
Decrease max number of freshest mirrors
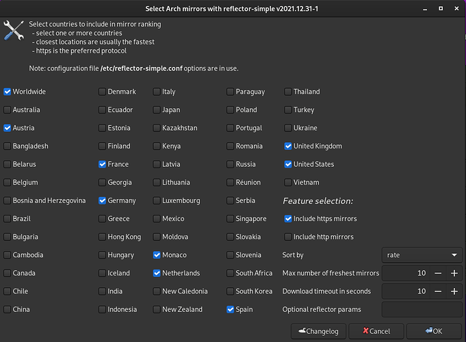437,273
